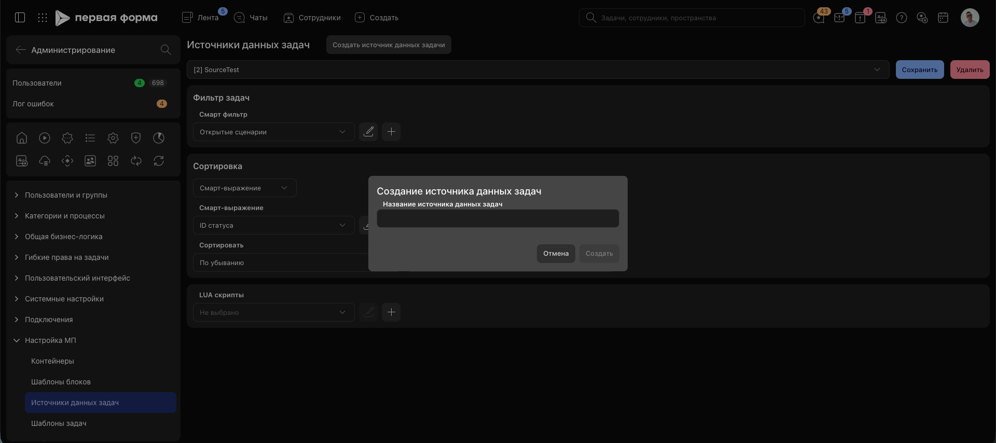Open the pie chart icon section
The width and height of the screenshot is (996, 443).
pos(159,138)
